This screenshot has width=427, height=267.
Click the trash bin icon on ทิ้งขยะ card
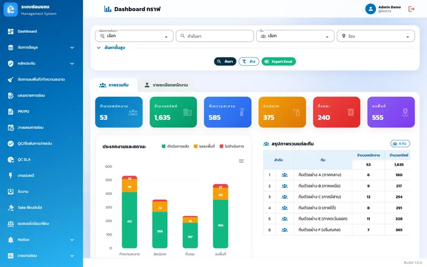tap(351, 112)
